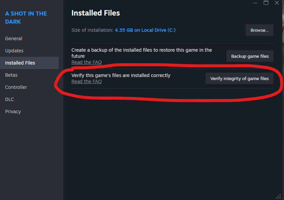Click the A SHOT IN THE DARK title
284x200 pixels.
coord(26,18)
